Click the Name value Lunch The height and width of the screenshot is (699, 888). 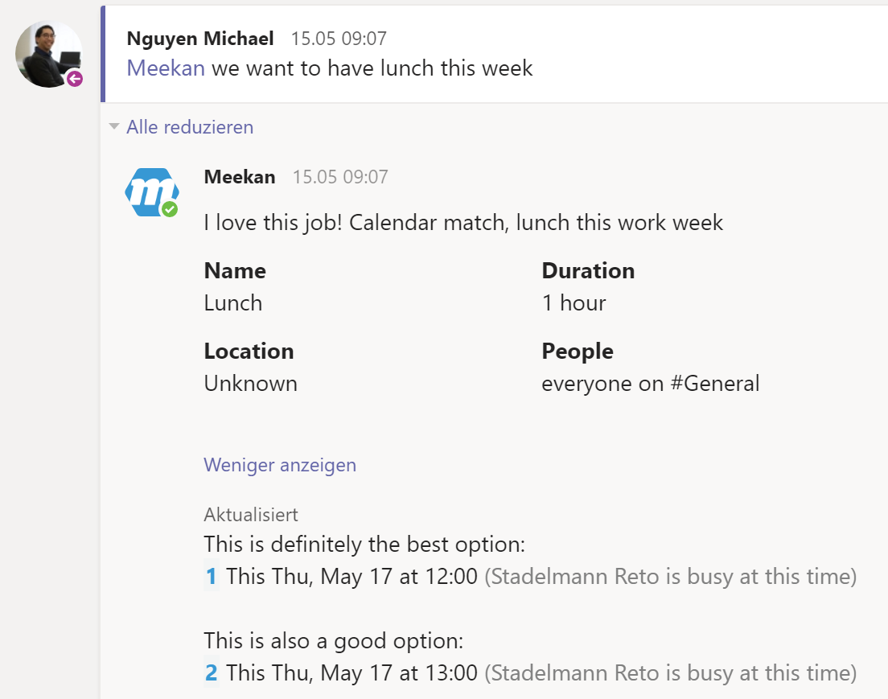(x=232, y=303)
